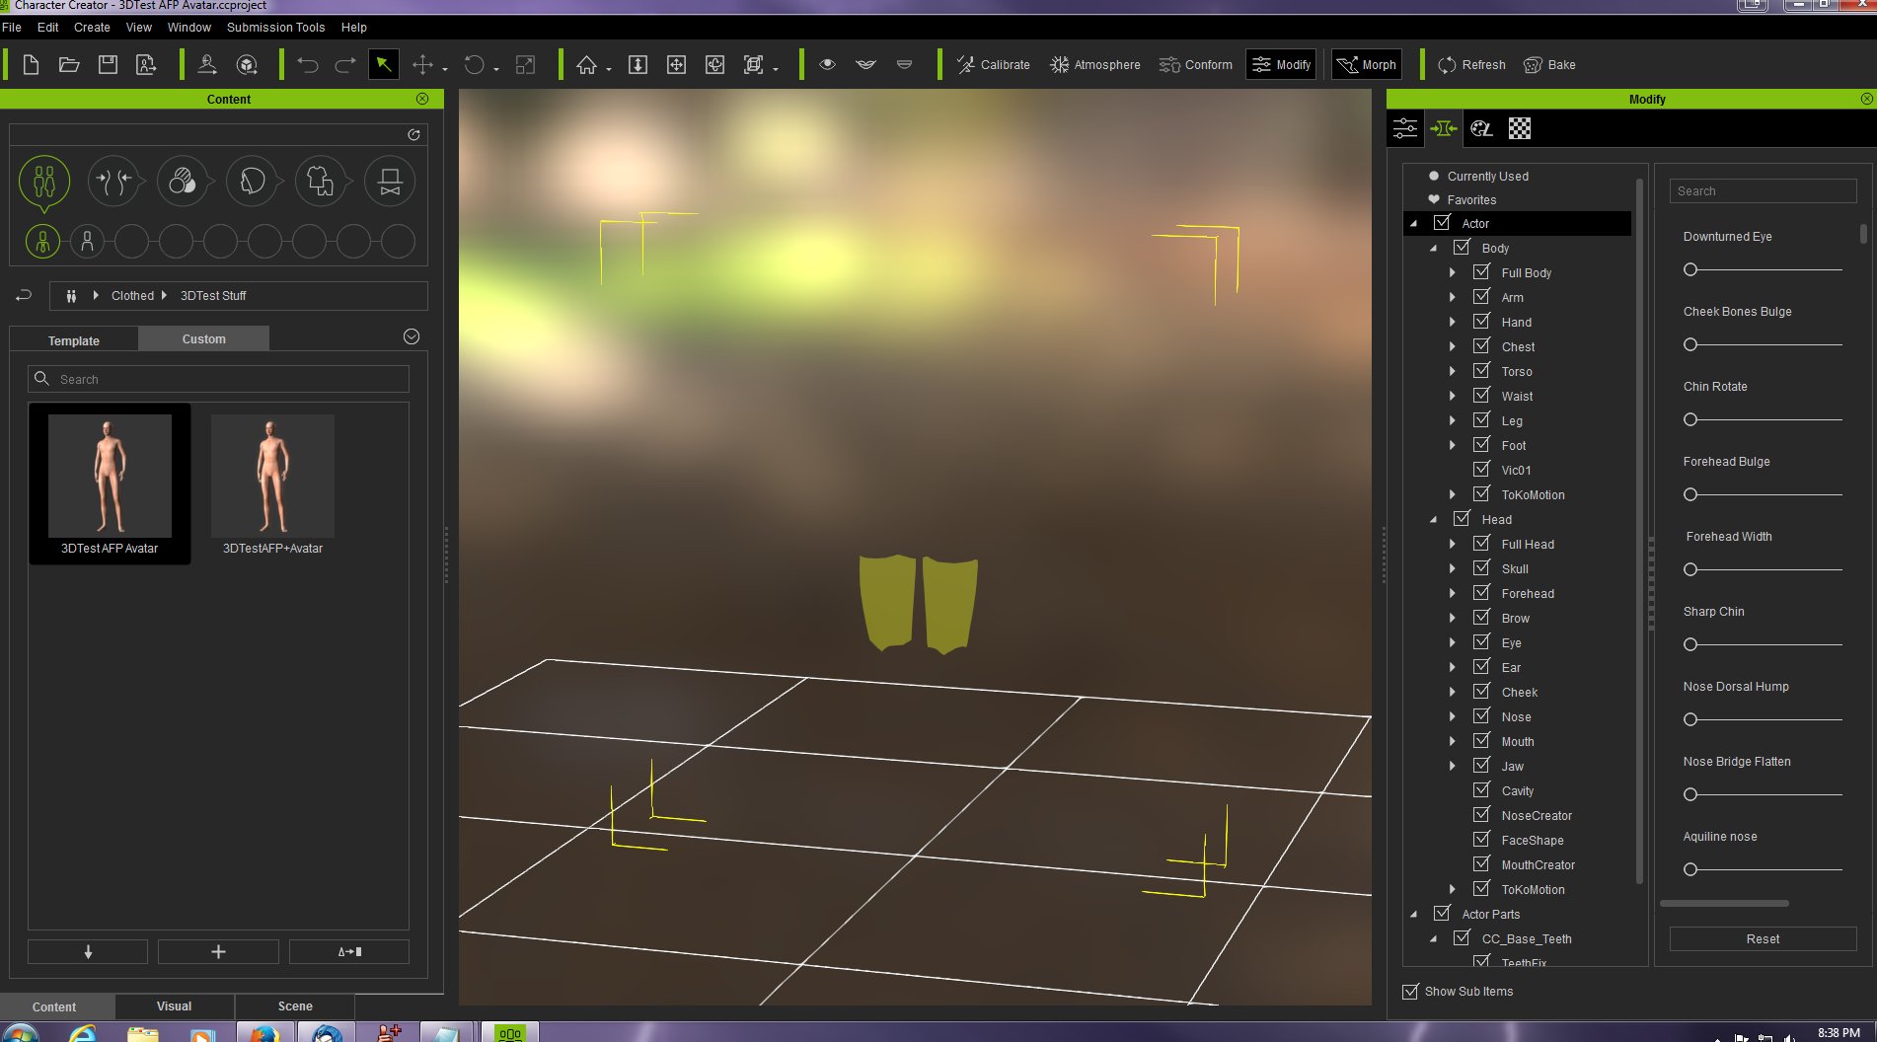The image size is (1877, 1042).
Task: Open the checker texture tab icon
Action: coord(1520,128)
